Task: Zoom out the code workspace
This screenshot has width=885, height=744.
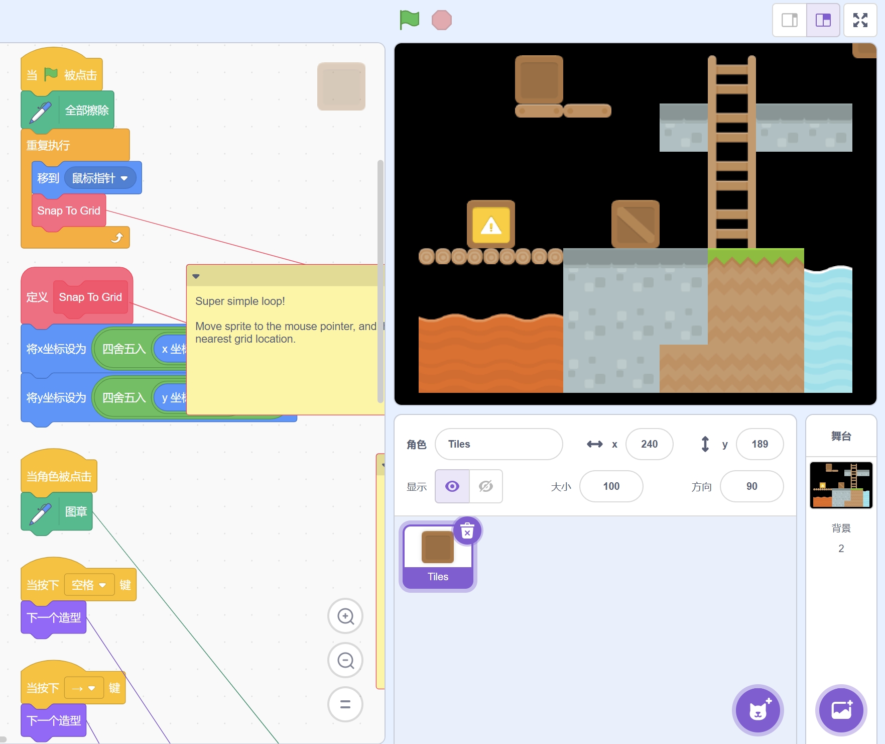Action: pos(345,660)
